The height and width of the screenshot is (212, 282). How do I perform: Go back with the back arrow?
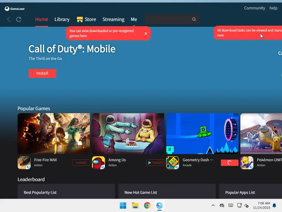9,19
